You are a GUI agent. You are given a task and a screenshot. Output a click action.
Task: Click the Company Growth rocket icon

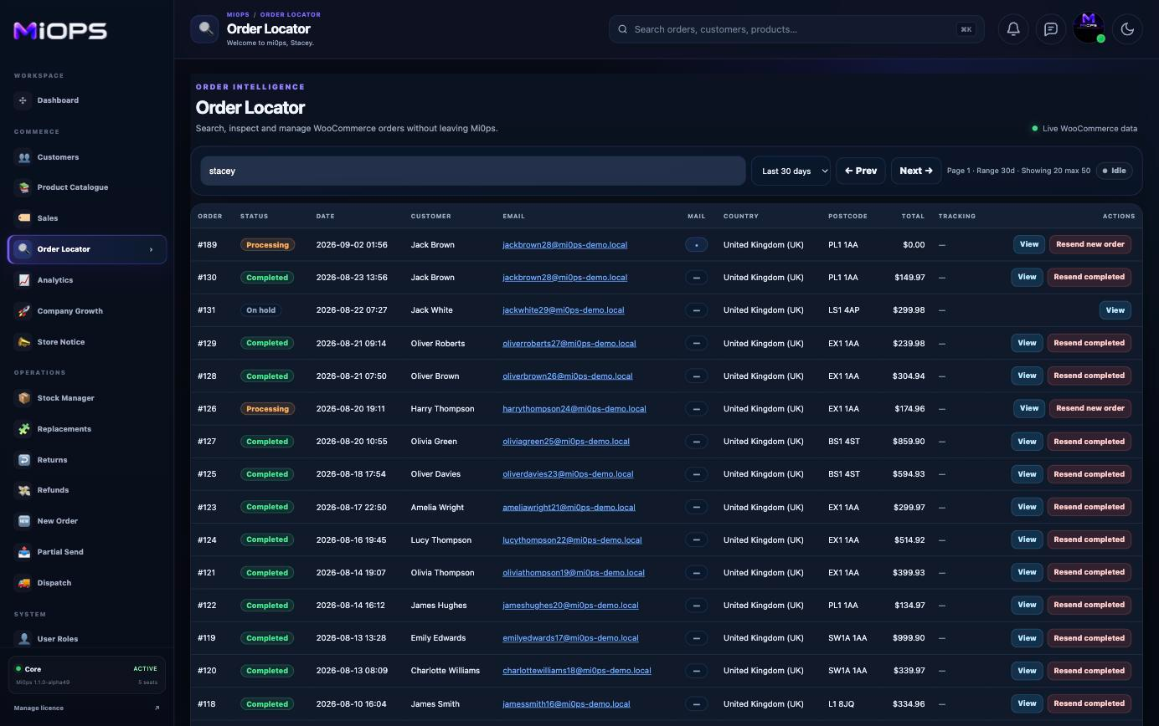pyautogui.click(x=23, y=311)
